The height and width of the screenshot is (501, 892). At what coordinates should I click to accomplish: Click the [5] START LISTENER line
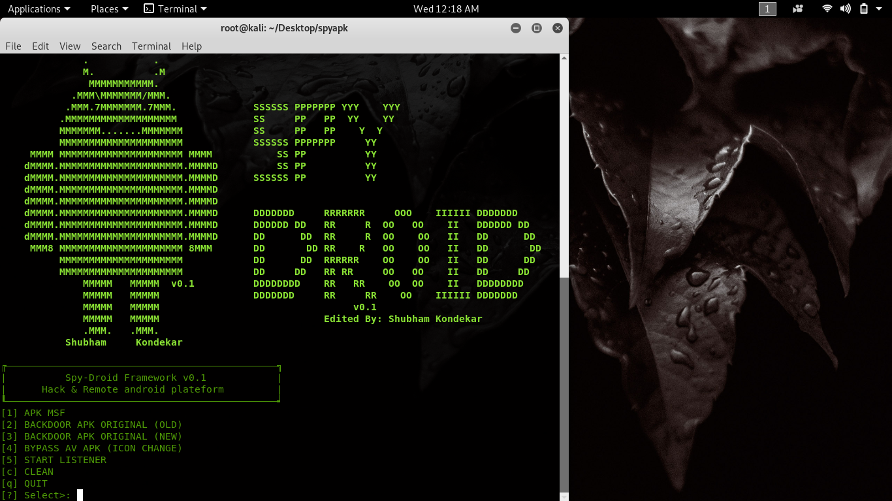point(54,460)
